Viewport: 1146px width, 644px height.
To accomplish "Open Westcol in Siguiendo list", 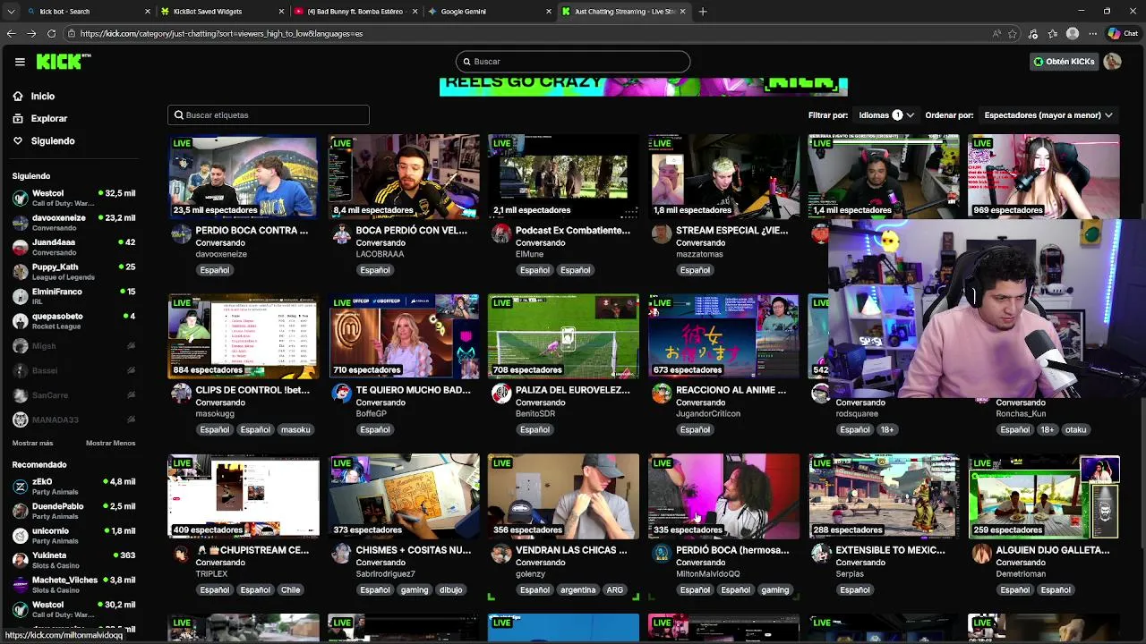I will [73, 198].
